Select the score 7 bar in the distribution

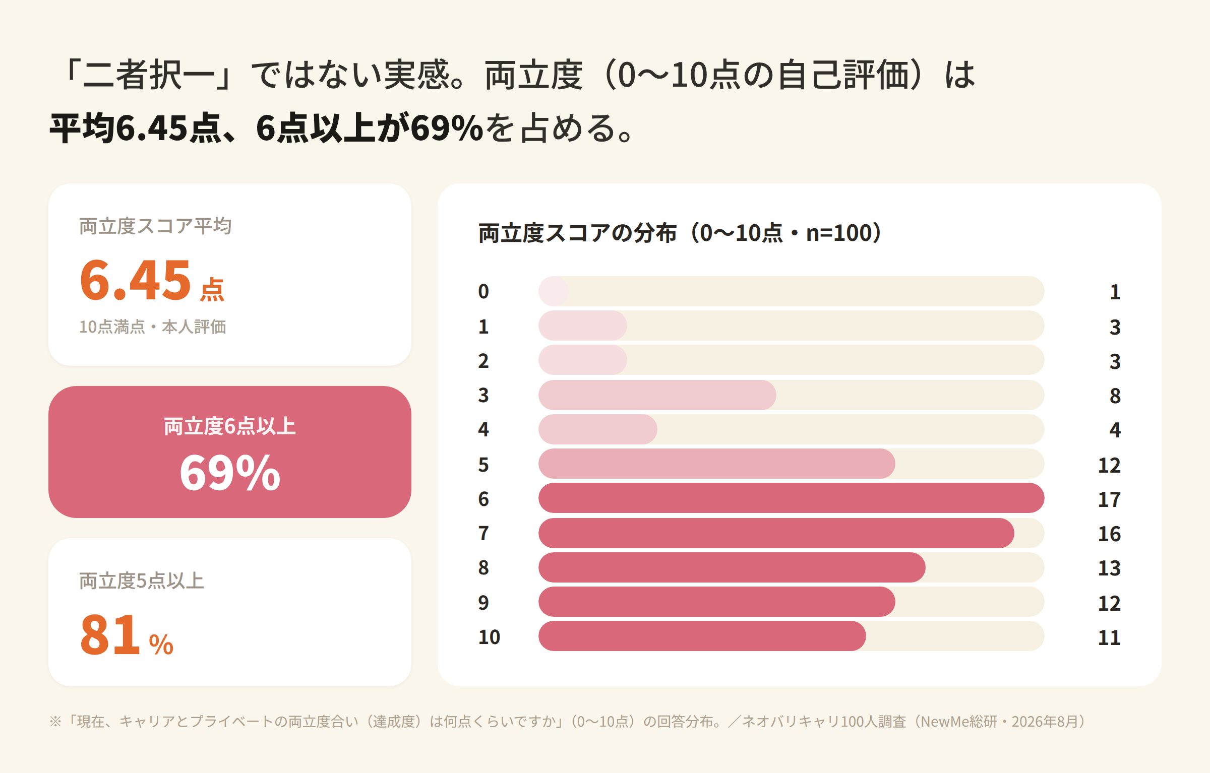tap(776, 533)
